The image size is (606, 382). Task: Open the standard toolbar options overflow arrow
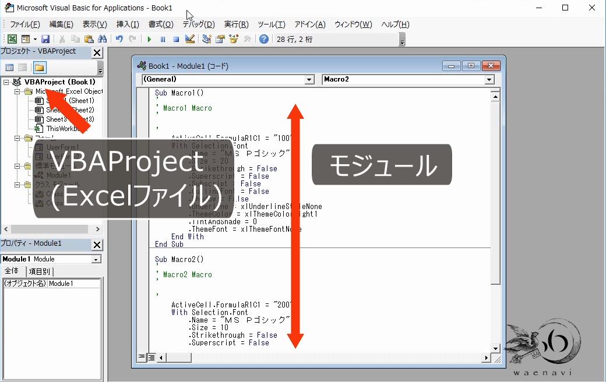pyautogui.click(x=402, y=40)
